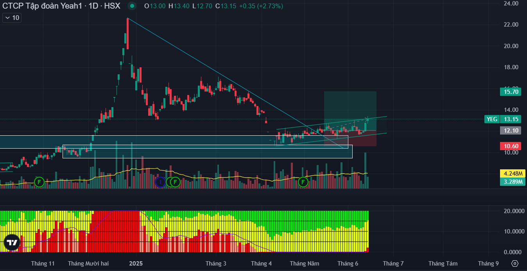
Task: Click the 20.00 price scale value
Action: pyautogui.click(x=511, y=46)
